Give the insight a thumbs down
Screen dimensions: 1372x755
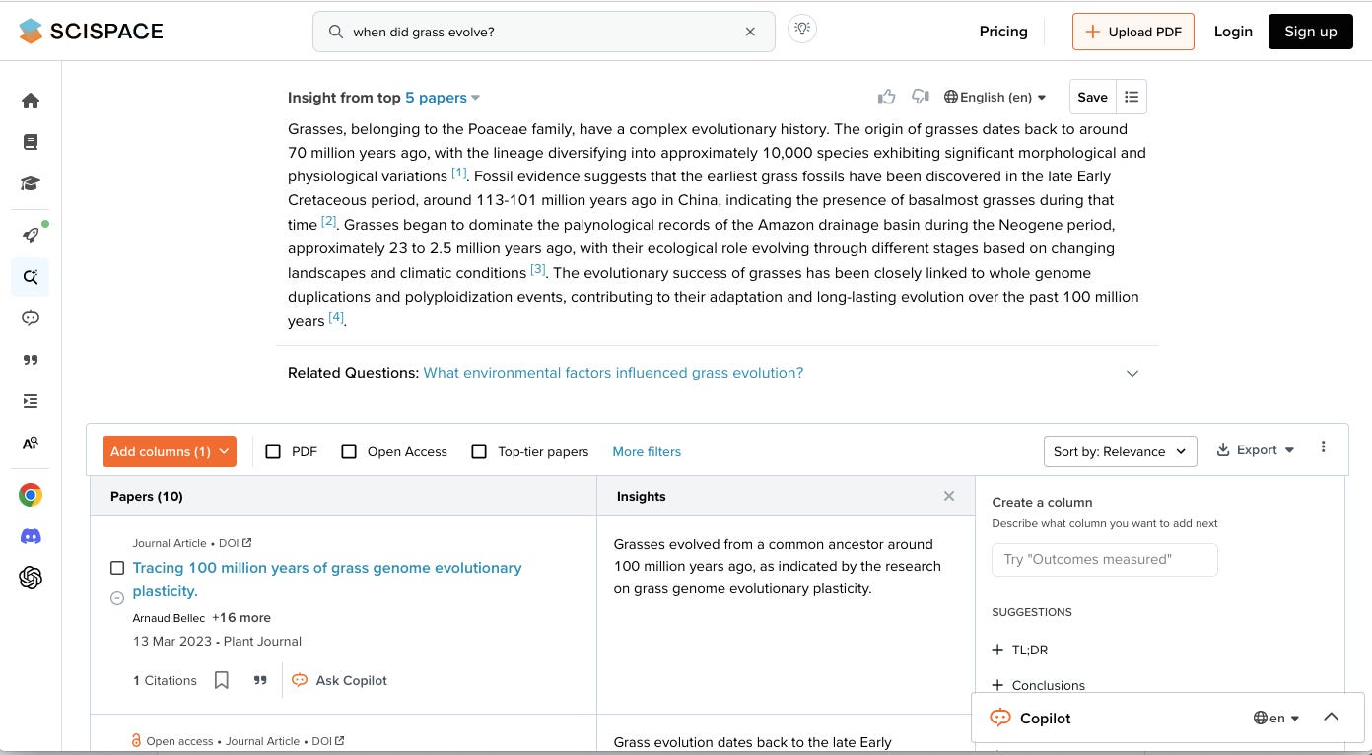click(921, 97)
